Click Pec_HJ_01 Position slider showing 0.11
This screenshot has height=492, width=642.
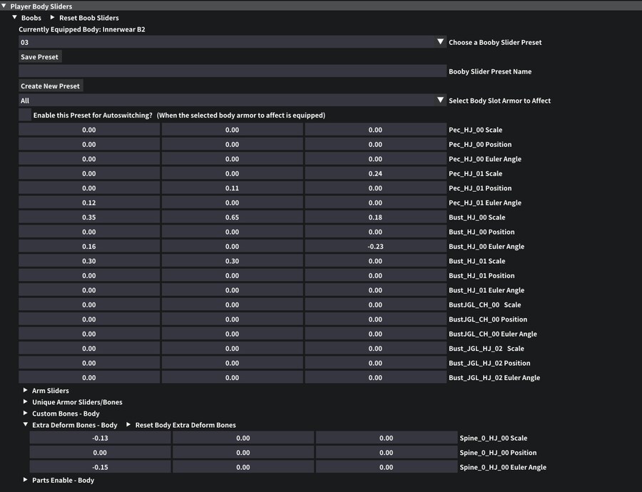232,188
